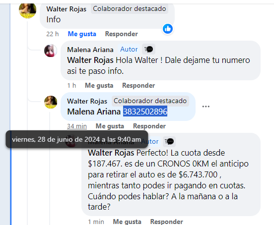The height and width of the screenshot is (225, 274).
Task: Like the phone number comment
Action: tap(110, 126)
